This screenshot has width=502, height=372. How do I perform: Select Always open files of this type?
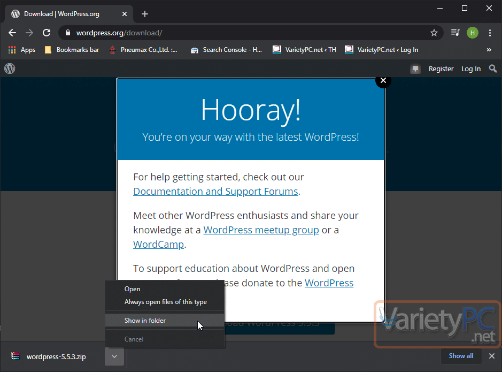pyautogui.click(x=165, y=302)
